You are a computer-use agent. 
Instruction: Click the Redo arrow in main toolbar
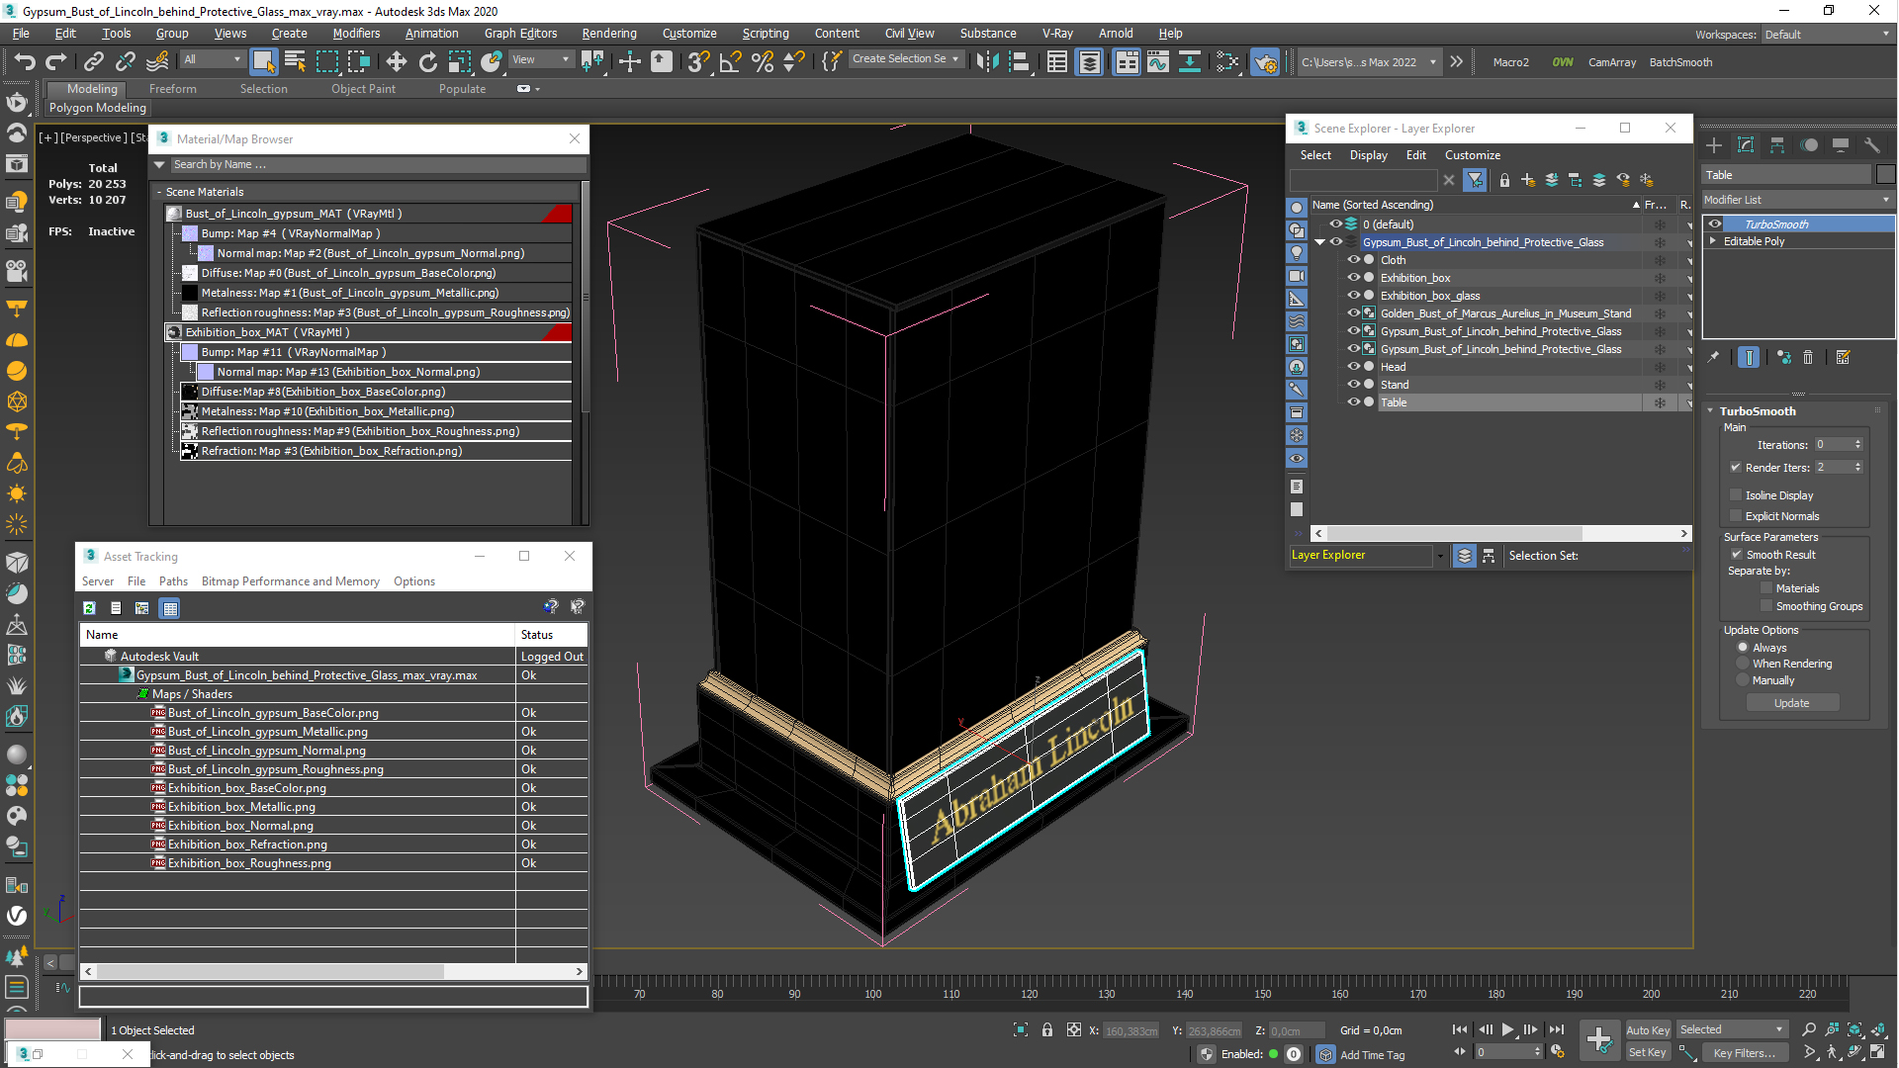point(56,61)
